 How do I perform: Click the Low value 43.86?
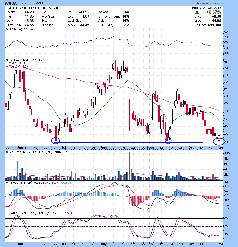point(29,21)
